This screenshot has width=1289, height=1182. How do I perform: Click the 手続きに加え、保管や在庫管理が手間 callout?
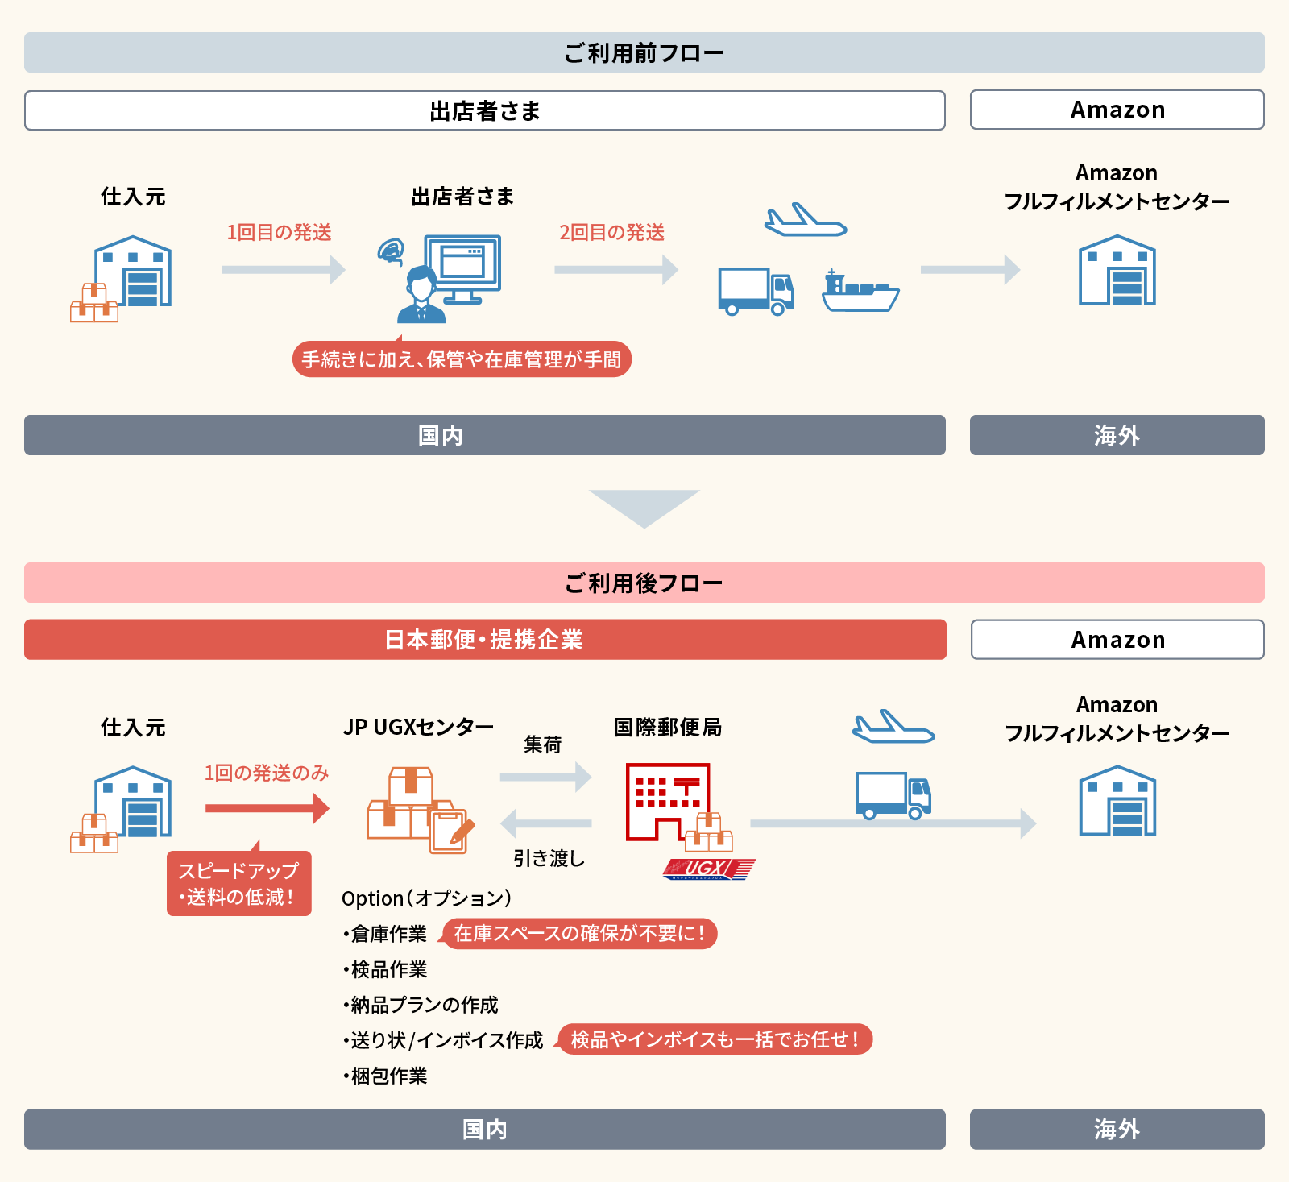462,359
